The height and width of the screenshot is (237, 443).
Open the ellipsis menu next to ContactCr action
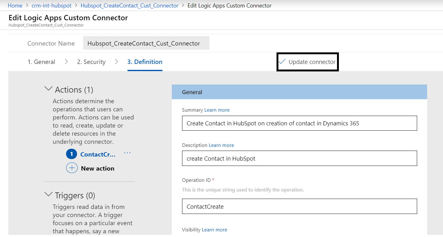coord(127,152)
